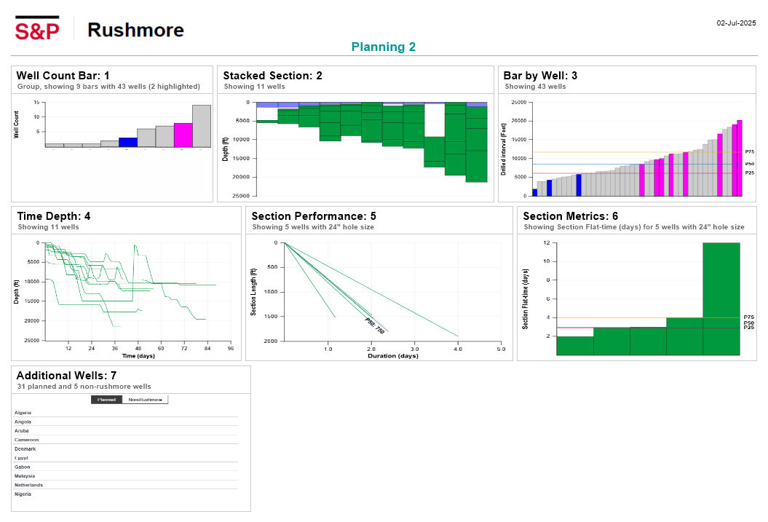Select Gabon in the country list
This screenshot has width=768, height=522.
(23, 467)
